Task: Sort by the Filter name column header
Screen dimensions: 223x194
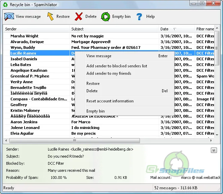Action: (204, 29)
